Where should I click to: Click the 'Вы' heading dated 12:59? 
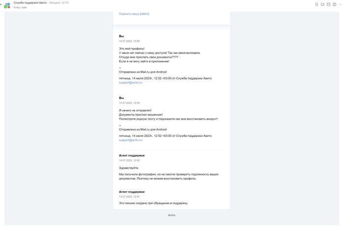[x=121, y=36]
